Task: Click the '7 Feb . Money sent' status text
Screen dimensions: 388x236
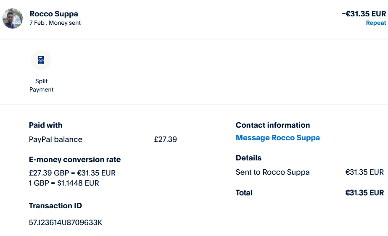Action: pyautogui.click(x=55, y=23)
